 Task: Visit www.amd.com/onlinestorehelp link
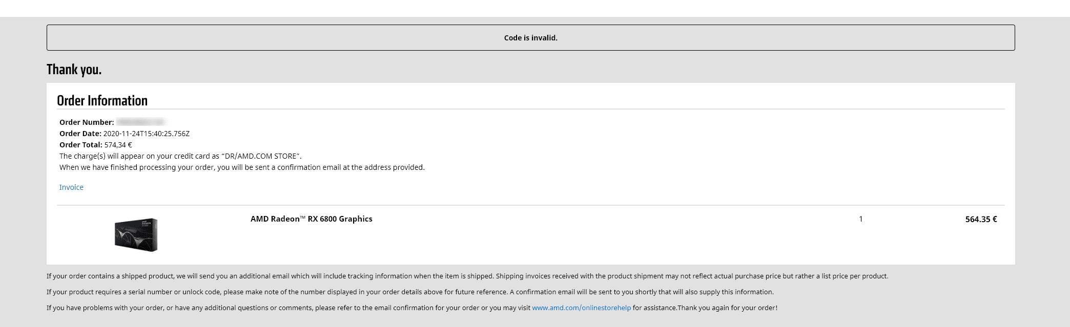(x=581, y=308)
